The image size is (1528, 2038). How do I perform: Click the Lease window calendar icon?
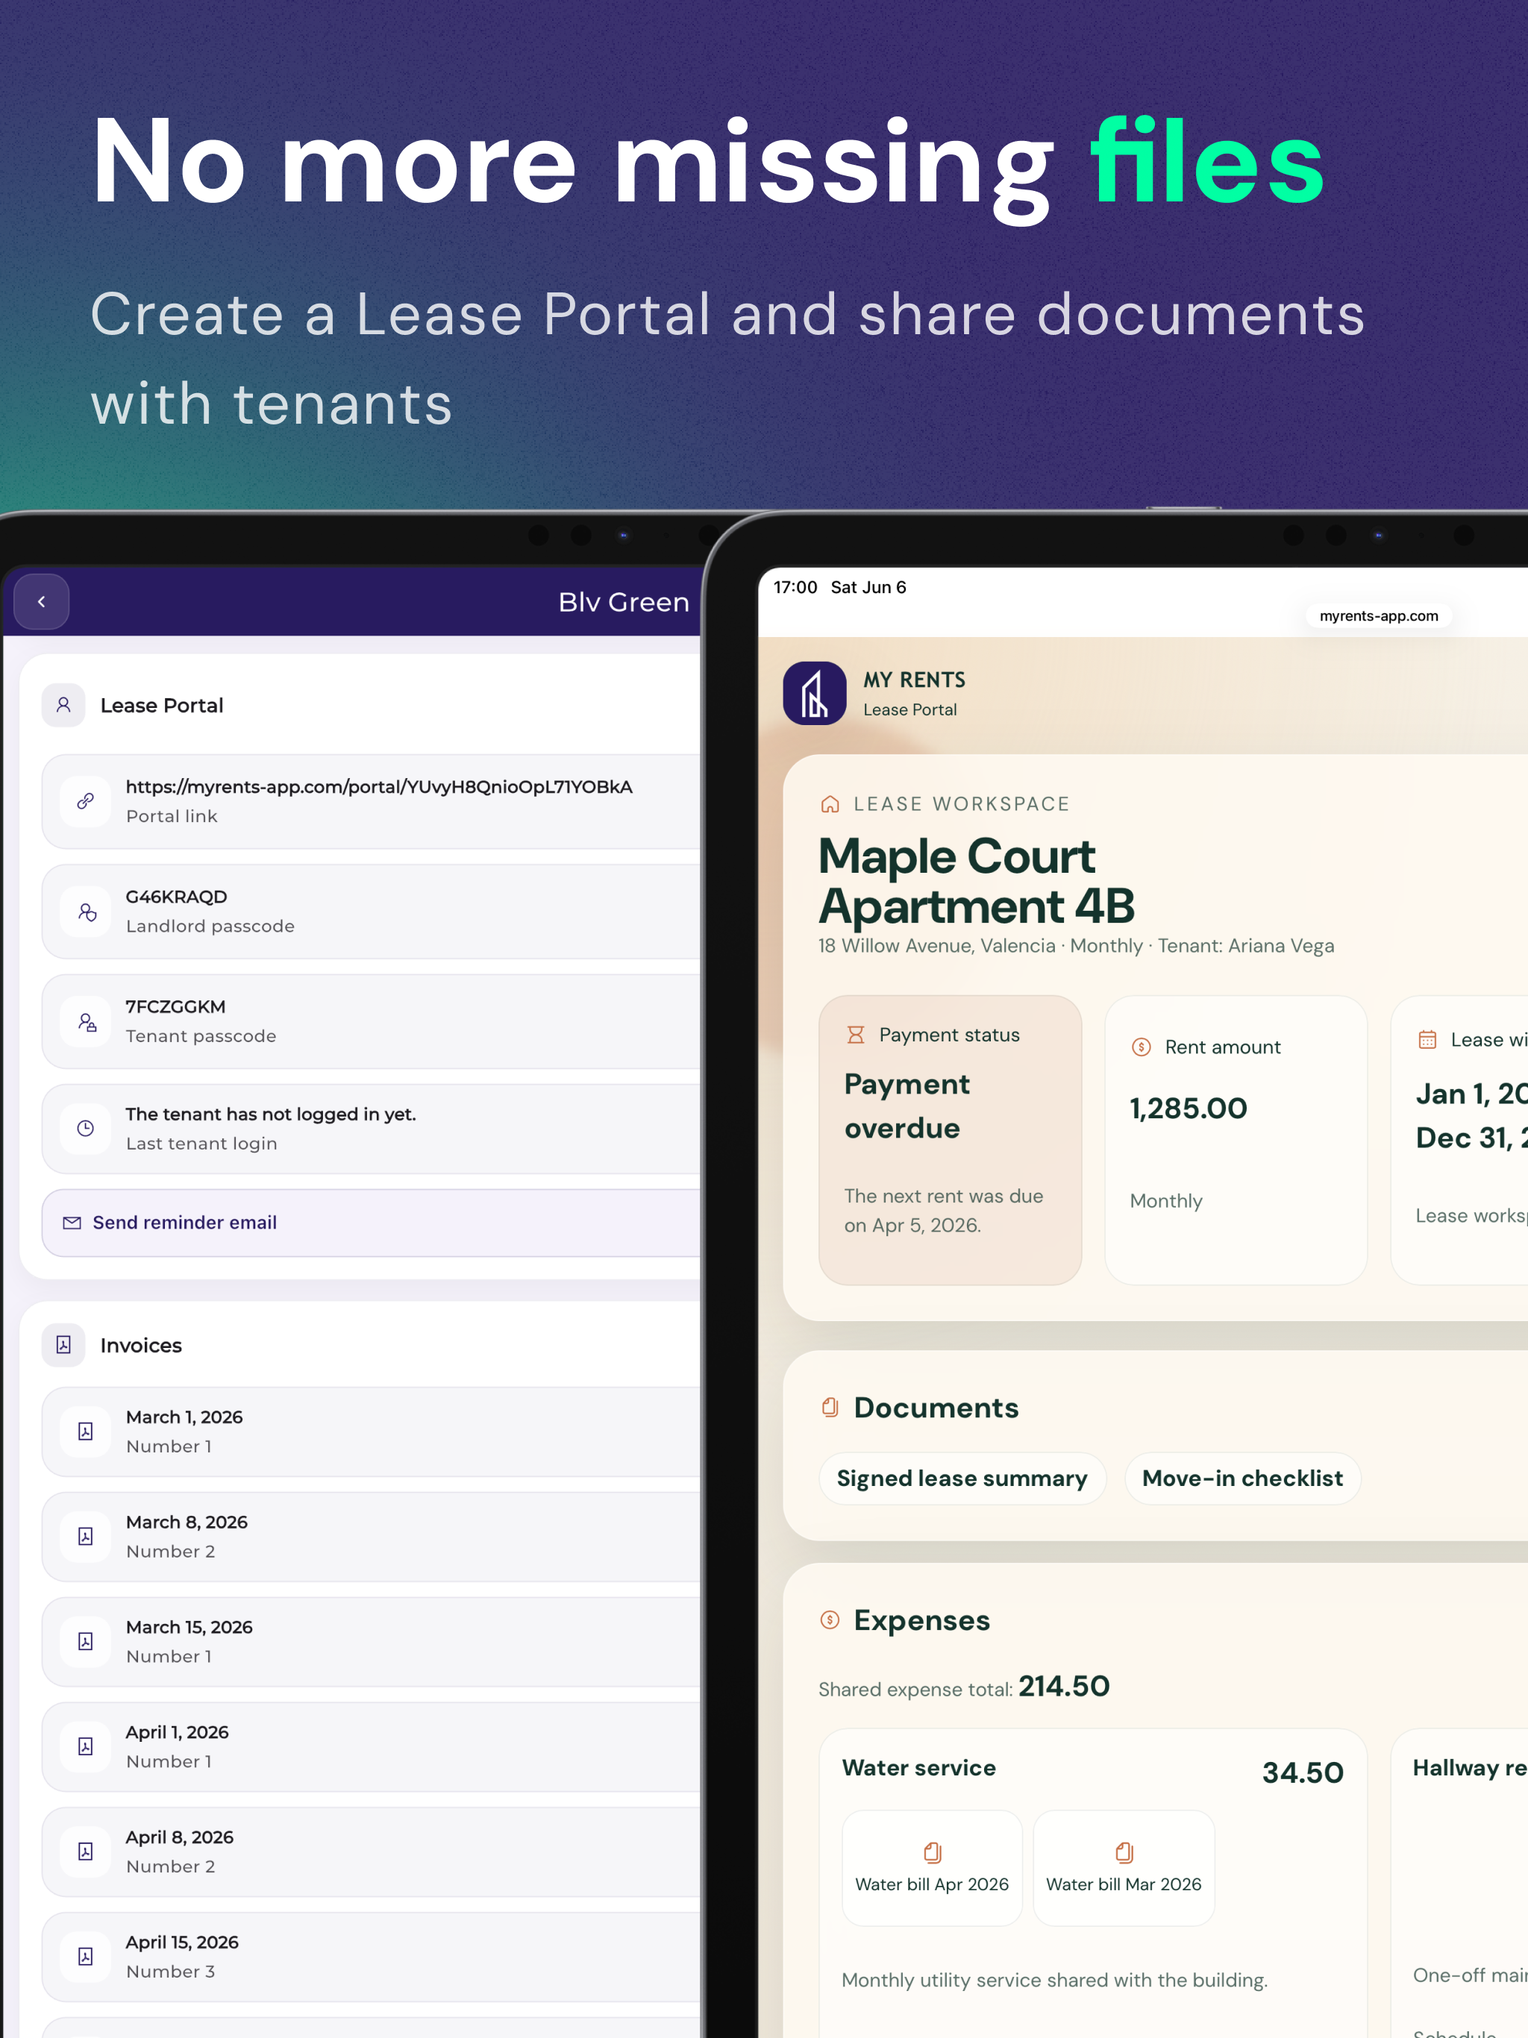(1427, 1040)
